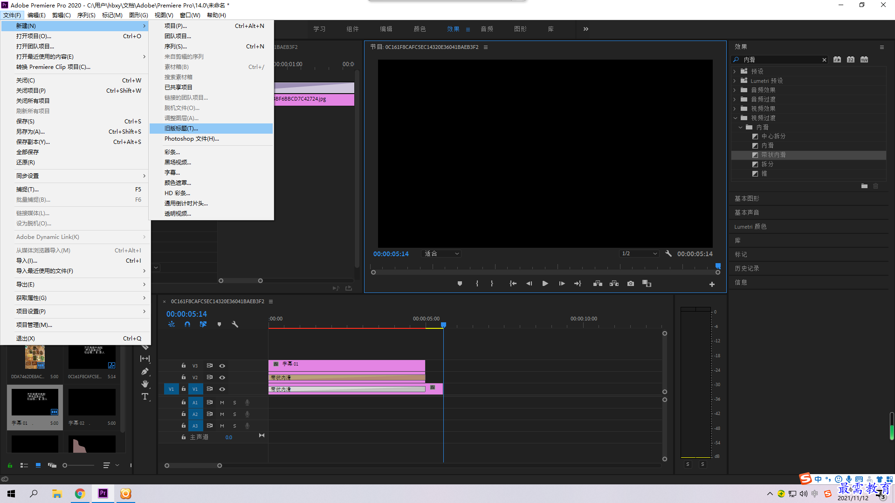Open the 适合 zoom level dropdown
The width and height of the screenshot is (895, 503).
[x=441, y=254]
